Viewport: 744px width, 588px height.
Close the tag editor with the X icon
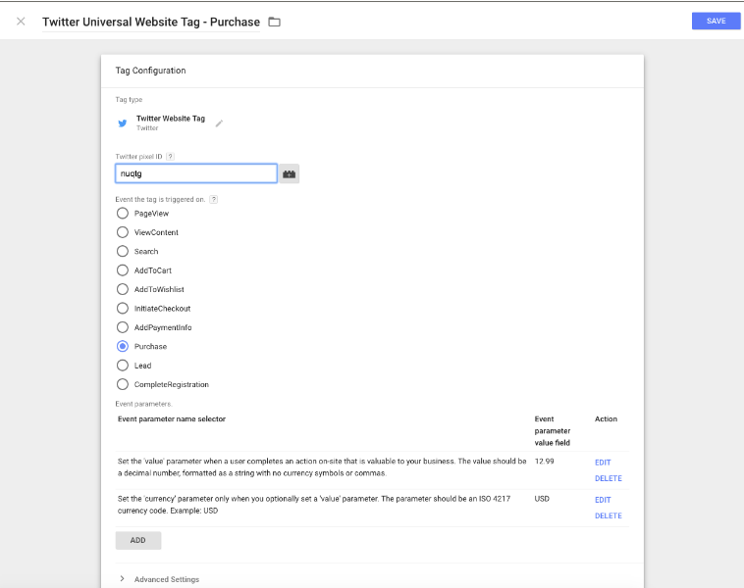tap(21, 21)
